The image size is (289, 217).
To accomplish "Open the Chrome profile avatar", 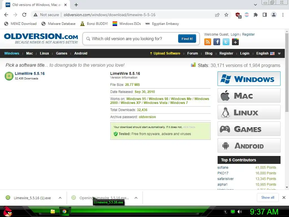I will [274, 15].
